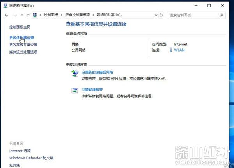The image size is (234, 168).
Task: Minimize the 网络和共享中心 window
Action: [196, 6]
